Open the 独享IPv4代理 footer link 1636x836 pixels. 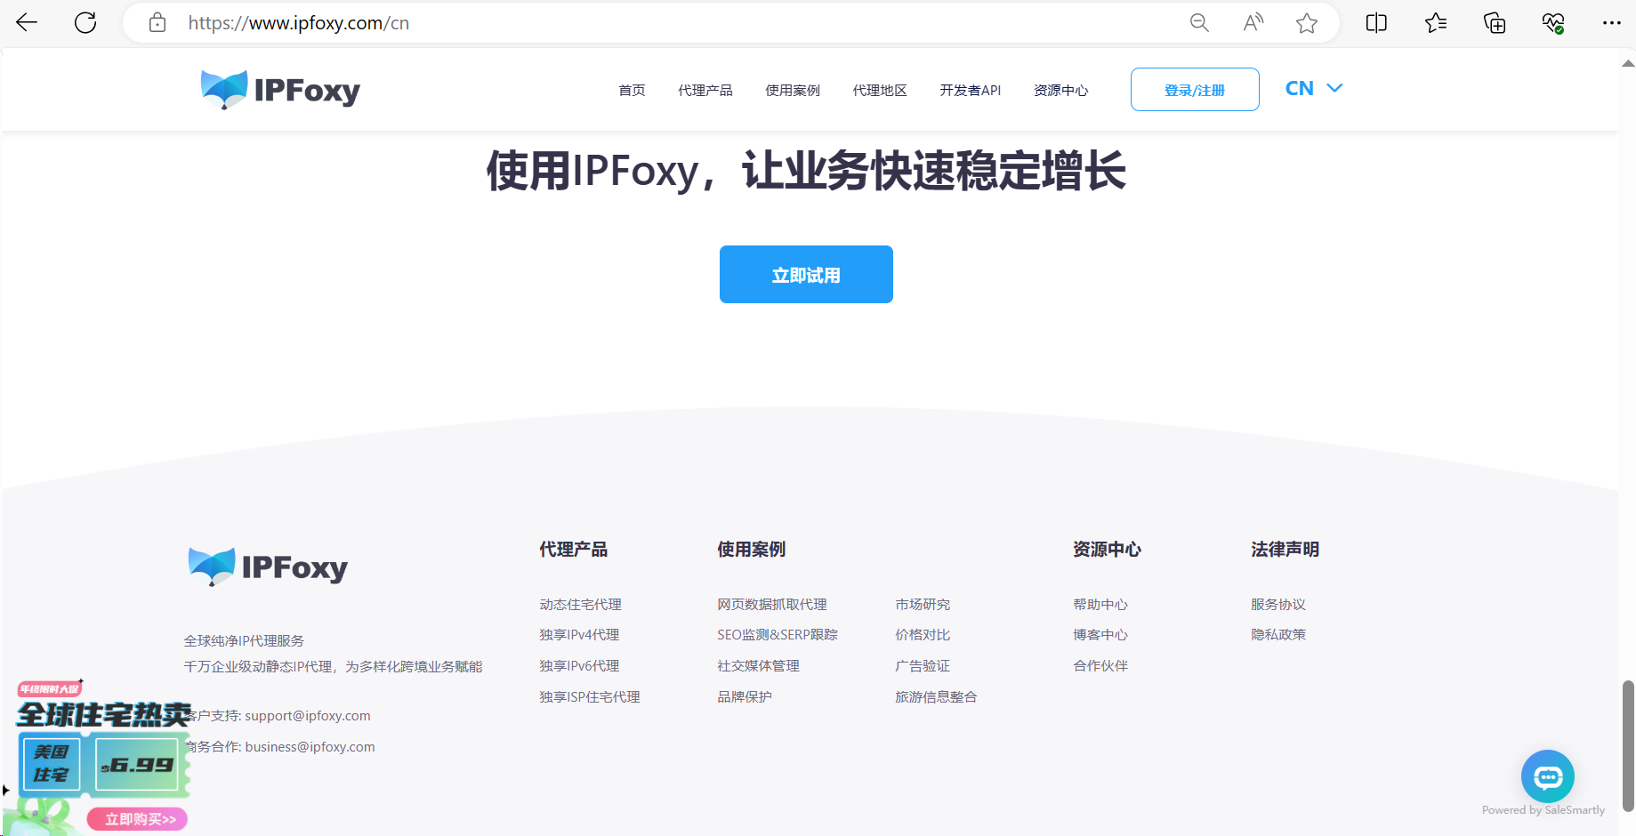tap(579, 634)
